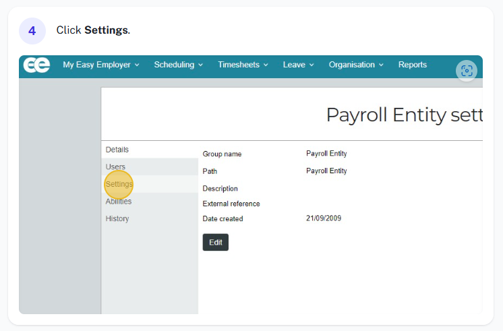Click the Easy Employer logo

[x=36, y=65]
